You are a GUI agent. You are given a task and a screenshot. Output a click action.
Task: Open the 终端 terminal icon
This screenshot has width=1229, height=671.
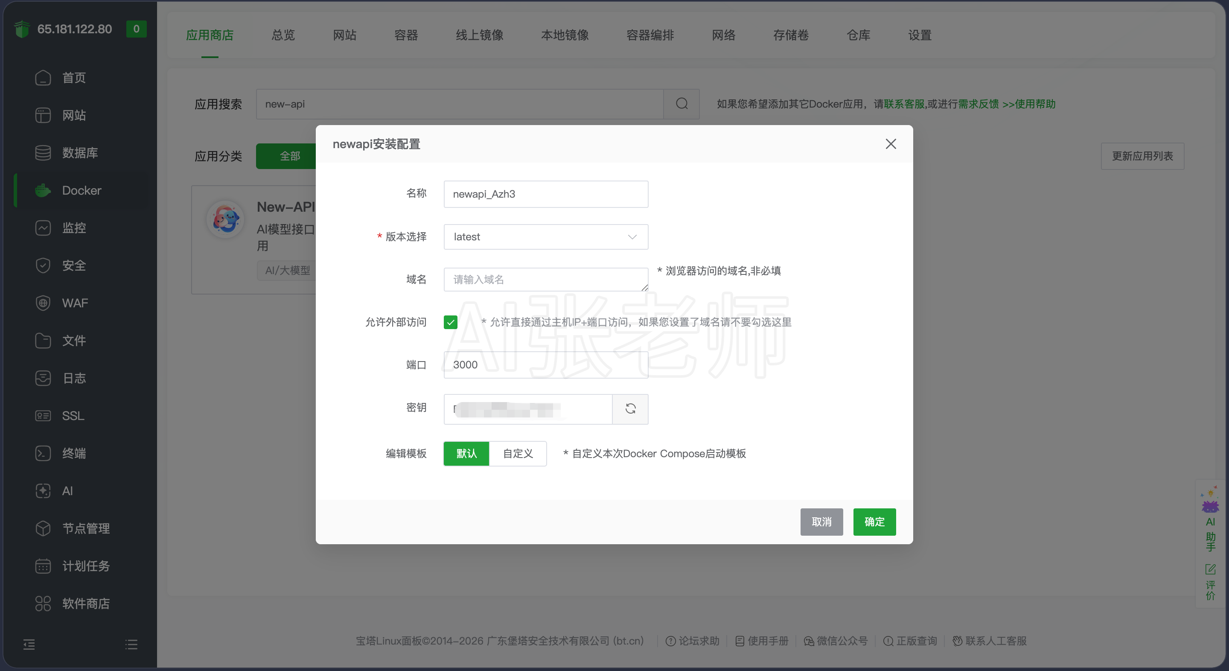pyautogui.click(x=43, y=453)
